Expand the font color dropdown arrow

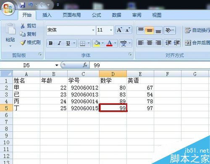tap(115, 43)
